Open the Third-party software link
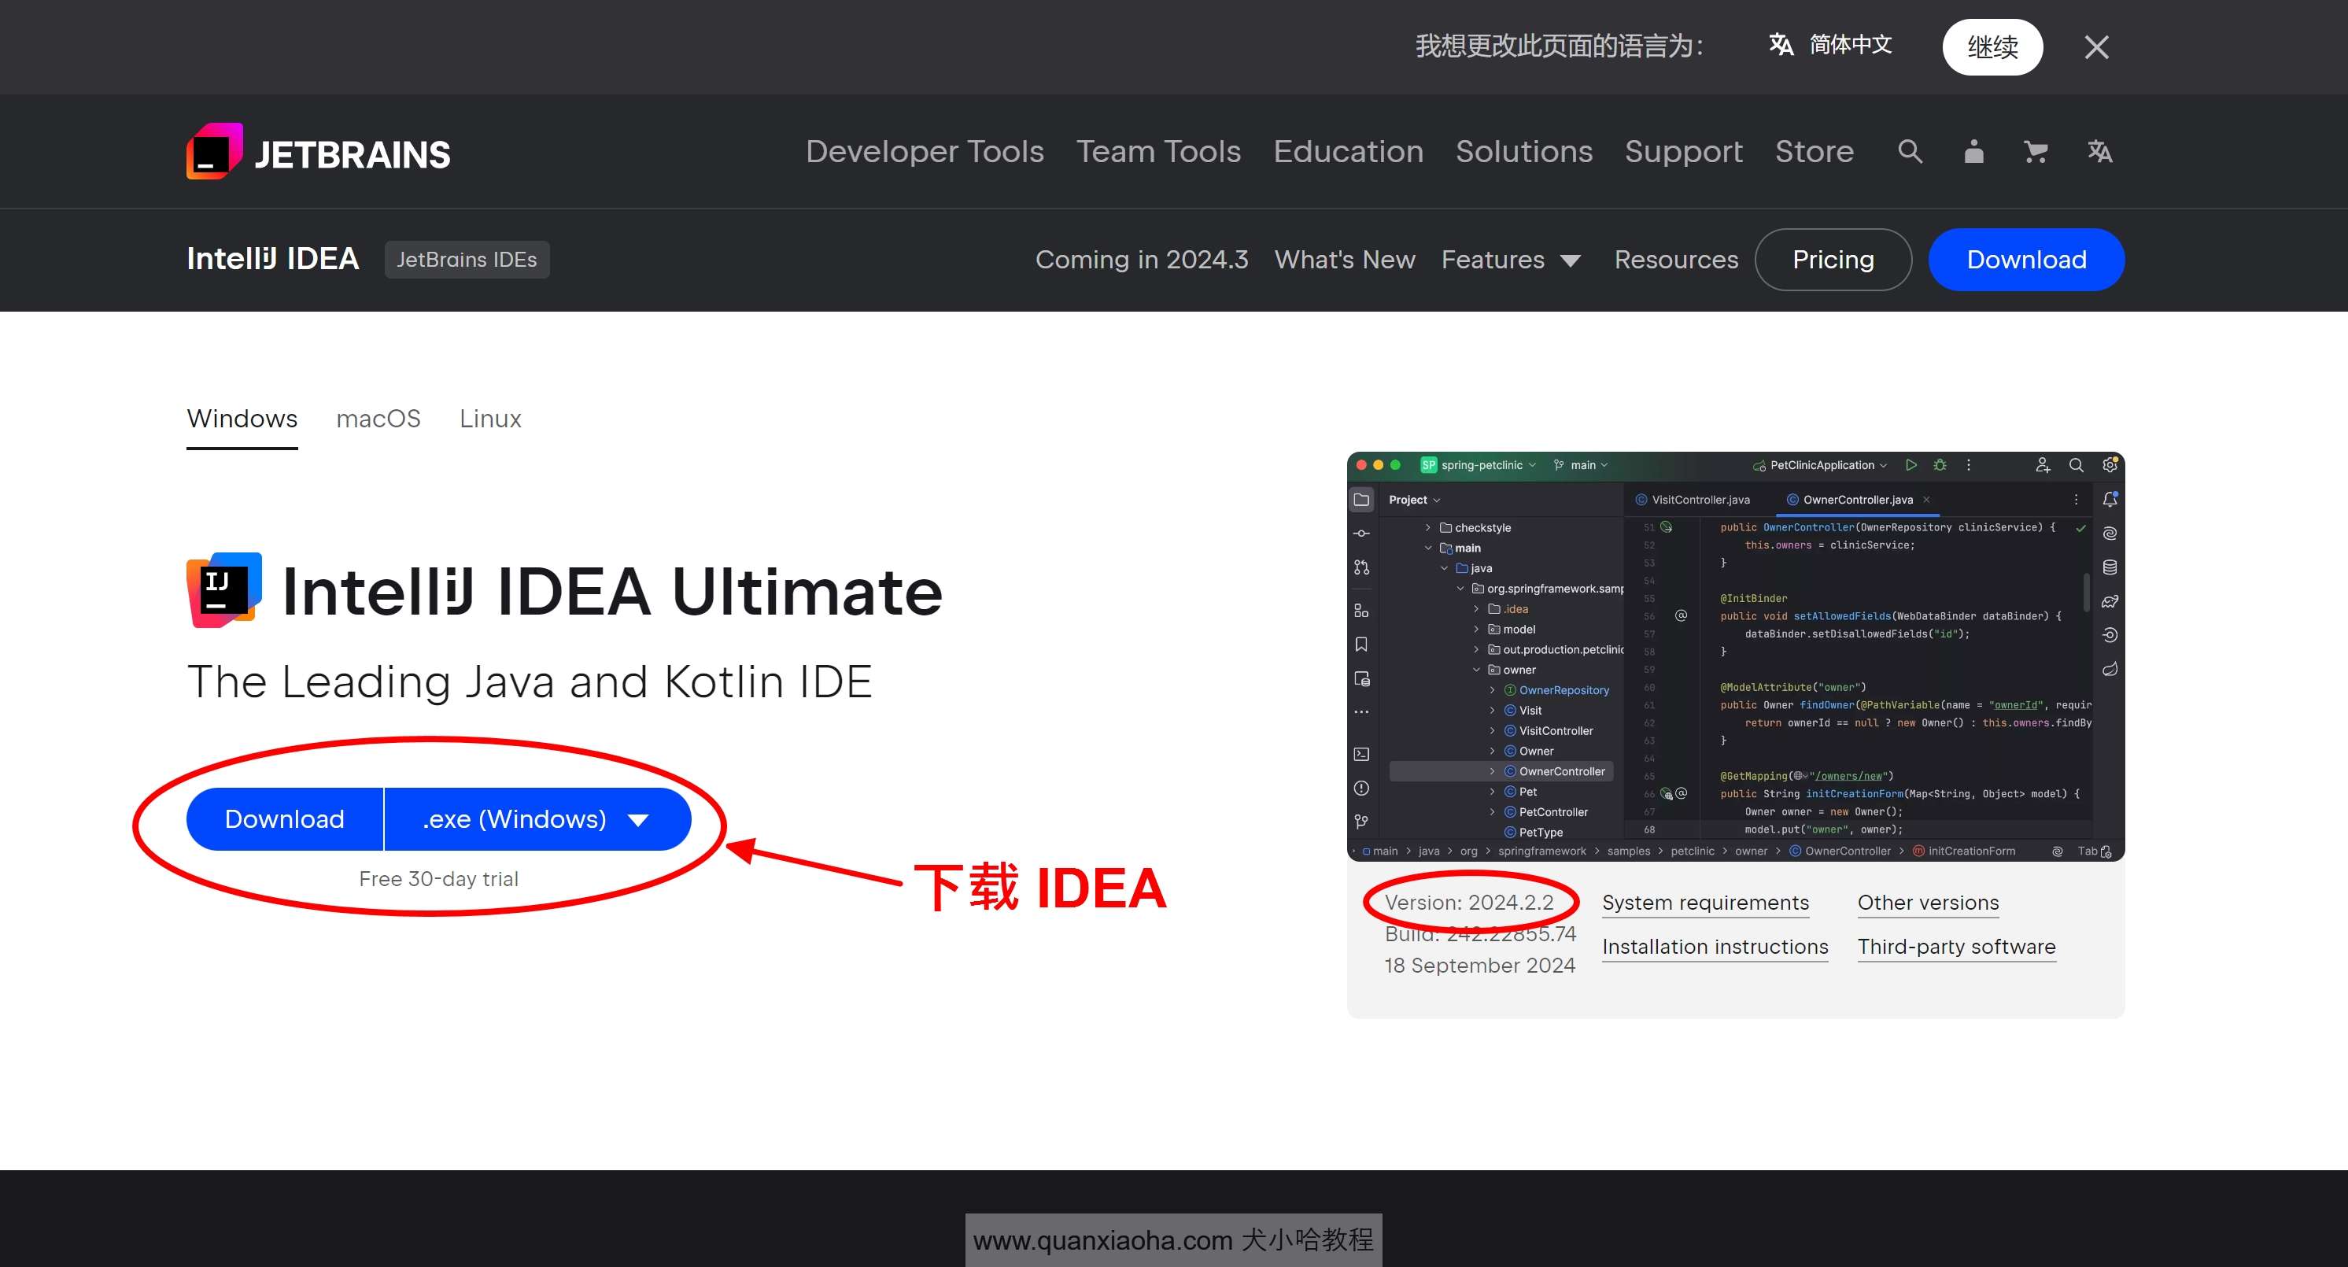Viewport: 2348px width, 1267px height. point(1956,947)
